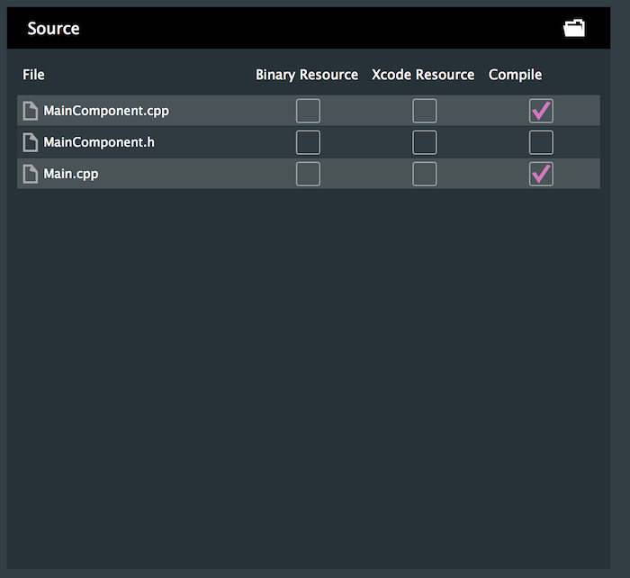Select the MainComponent.cpp file name
This screenshot has width=630, height=578.
pyautogui.click(x=106, y=112)
